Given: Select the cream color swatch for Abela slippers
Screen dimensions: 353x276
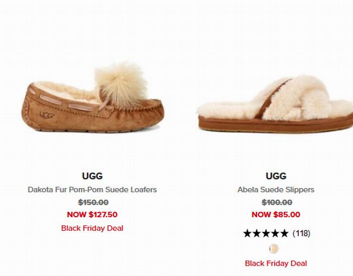Looking at the screenshot, I should pyautogui.click(x=274, y=249).
